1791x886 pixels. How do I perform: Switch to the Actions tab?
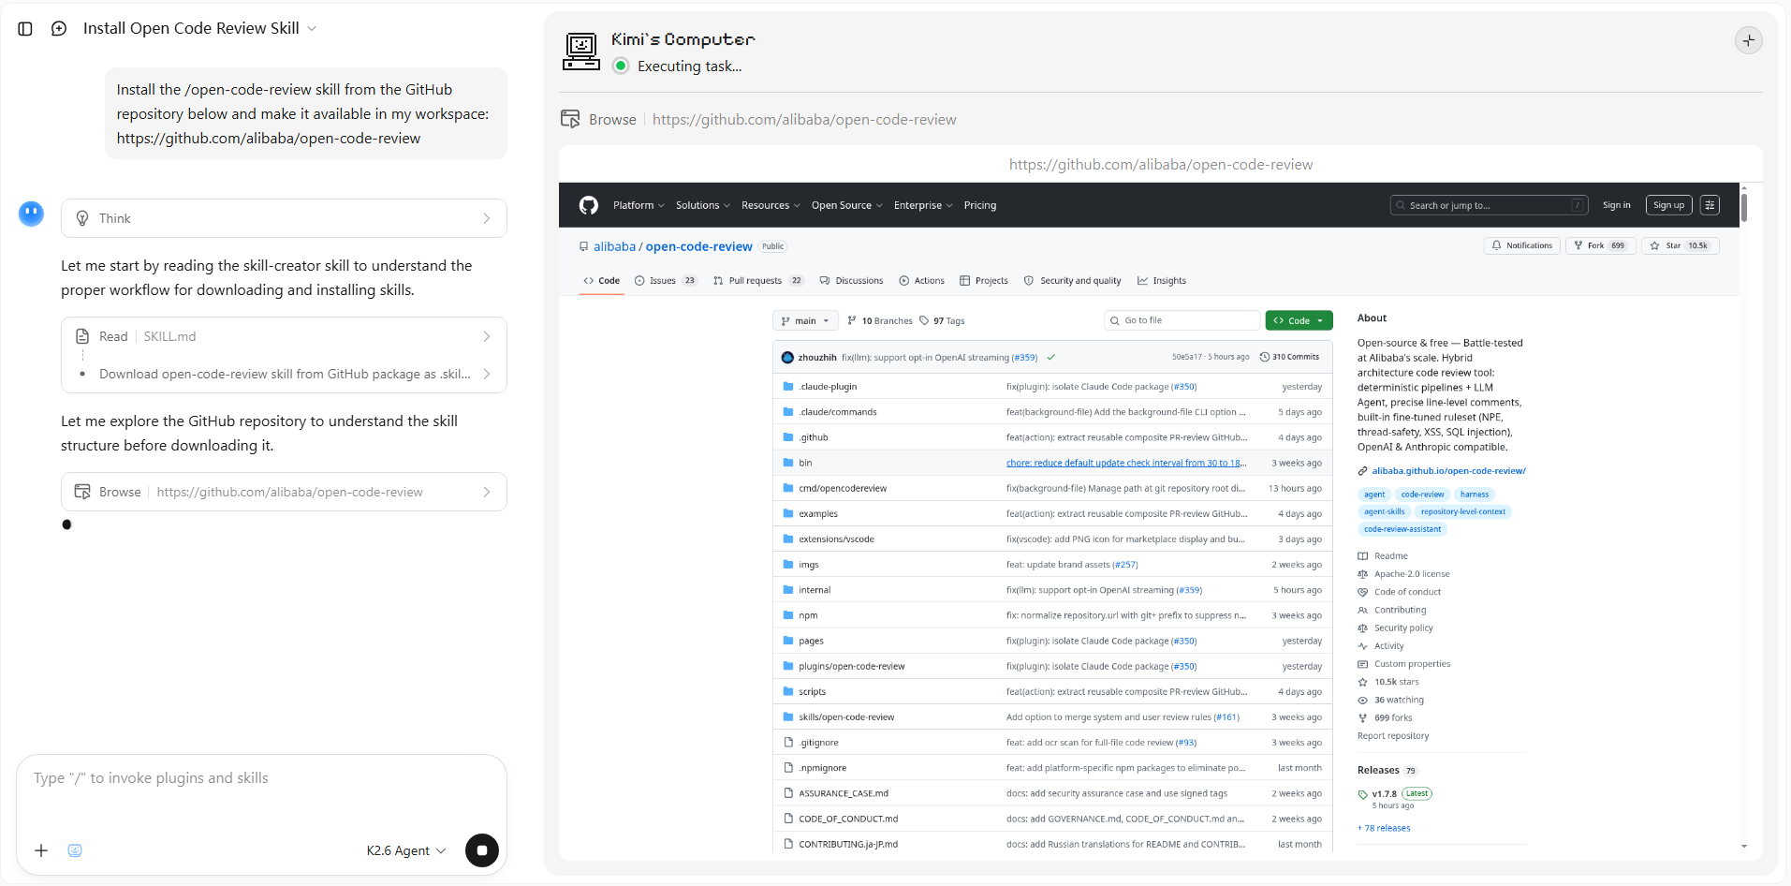tap(922, 281)
